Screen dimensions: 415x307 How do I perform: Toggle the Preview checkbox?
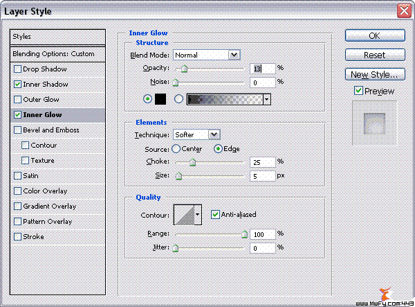click(358, 91)
